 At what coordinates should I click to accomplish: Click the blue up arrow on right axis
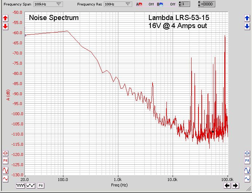(x=247, y=18)
